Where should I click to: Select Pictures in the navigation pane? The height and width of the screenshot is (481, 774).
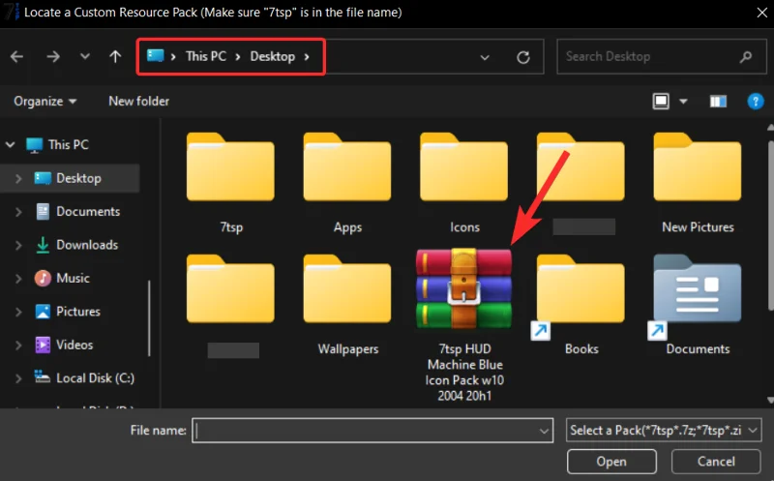(x=78, y=312)
